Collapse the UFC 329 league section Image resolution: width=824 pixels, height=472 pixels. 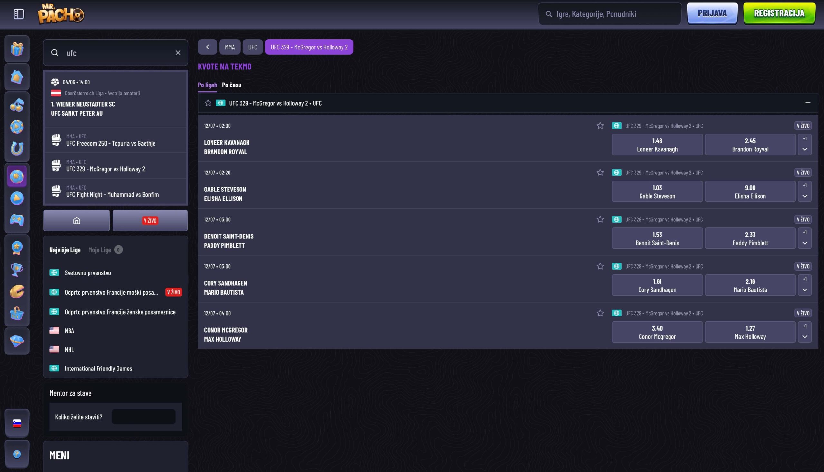[808, 103]
